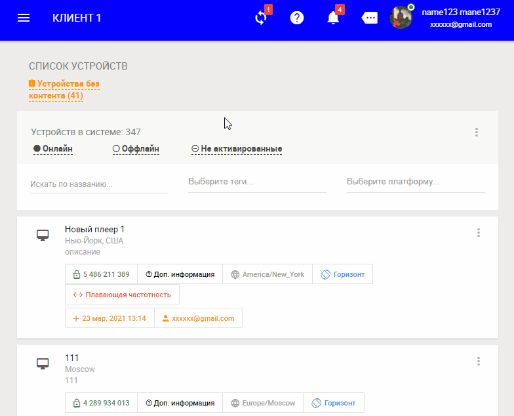Click the Искать по названию search field
The image size is (514, 416).
98,184
